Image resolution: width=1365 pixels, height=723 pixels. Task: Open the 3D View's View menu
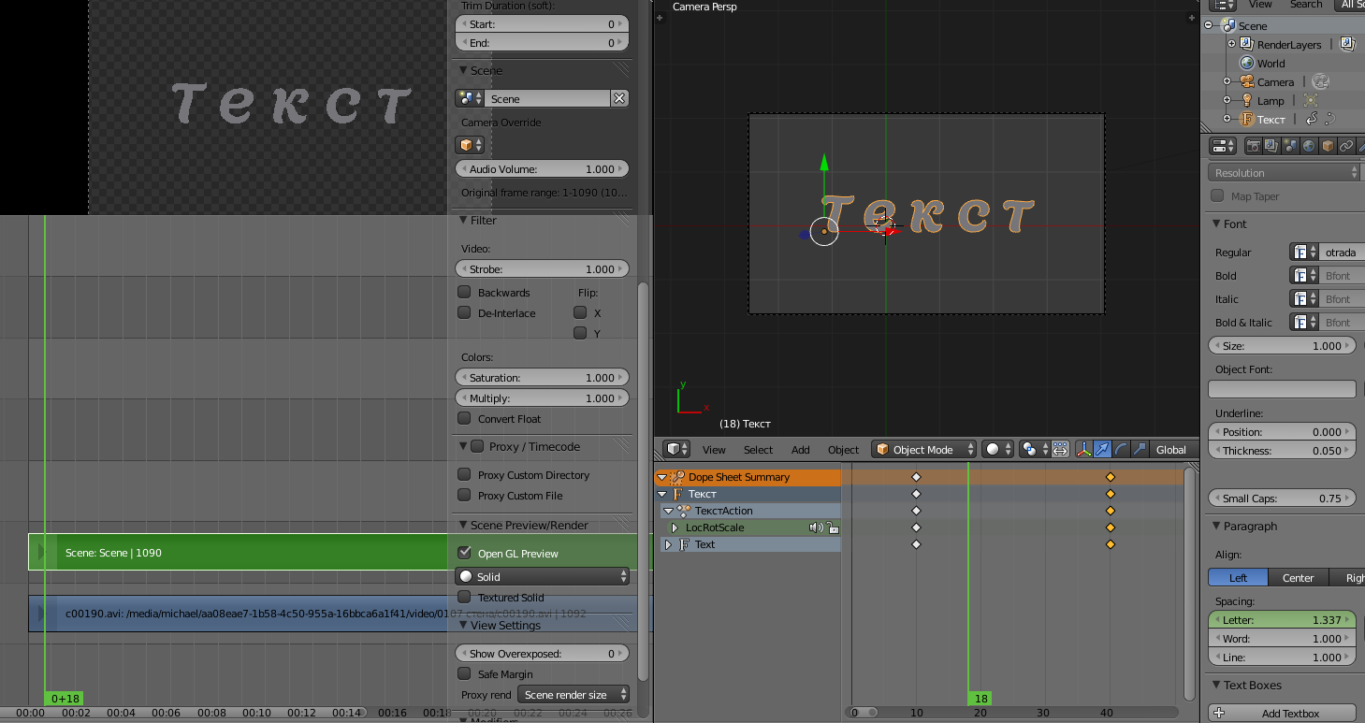coord(714,450)
